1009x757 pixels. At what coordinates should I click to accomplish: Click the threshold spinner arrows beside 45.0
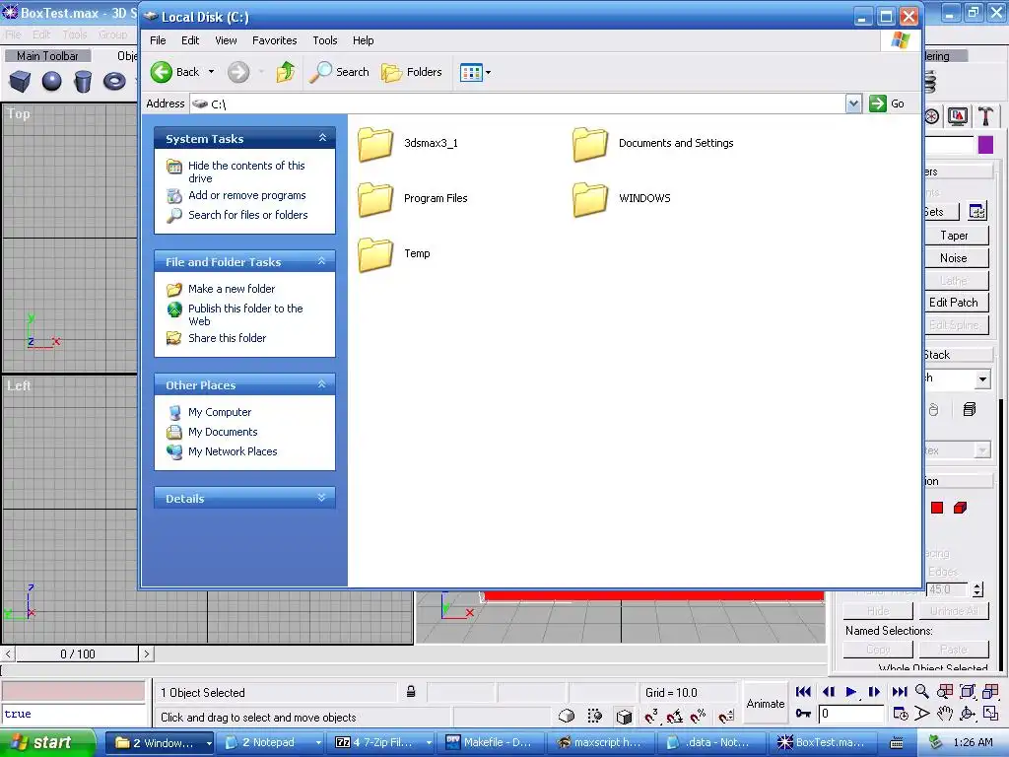click(978, 589)
